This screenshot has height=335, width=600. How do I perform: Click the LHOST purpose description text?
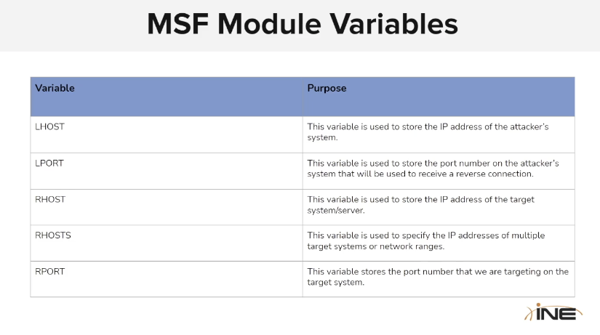[428, 132]
